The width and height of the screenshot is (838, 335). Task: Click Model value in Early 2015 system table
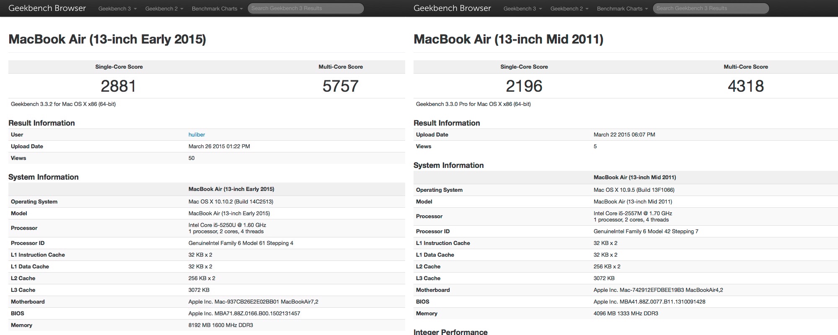click(x=229, y=213)
